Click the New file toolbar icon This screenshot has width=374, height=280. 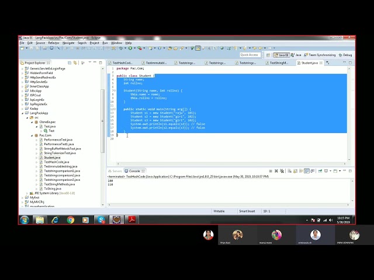22,48
